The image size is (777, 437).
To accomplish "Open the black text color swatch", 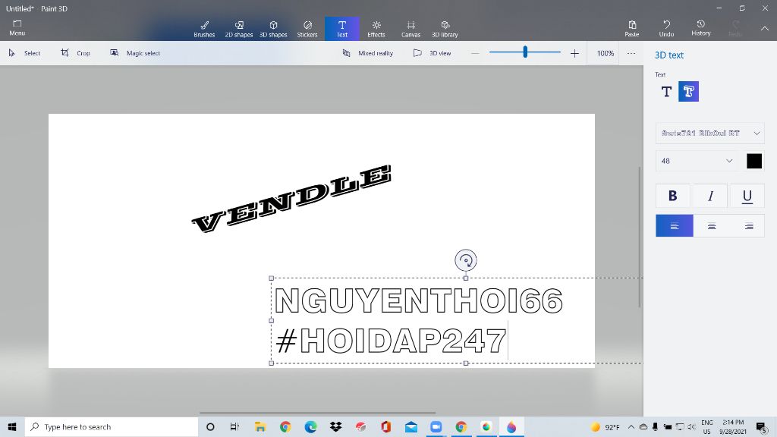I will (754, 161).
